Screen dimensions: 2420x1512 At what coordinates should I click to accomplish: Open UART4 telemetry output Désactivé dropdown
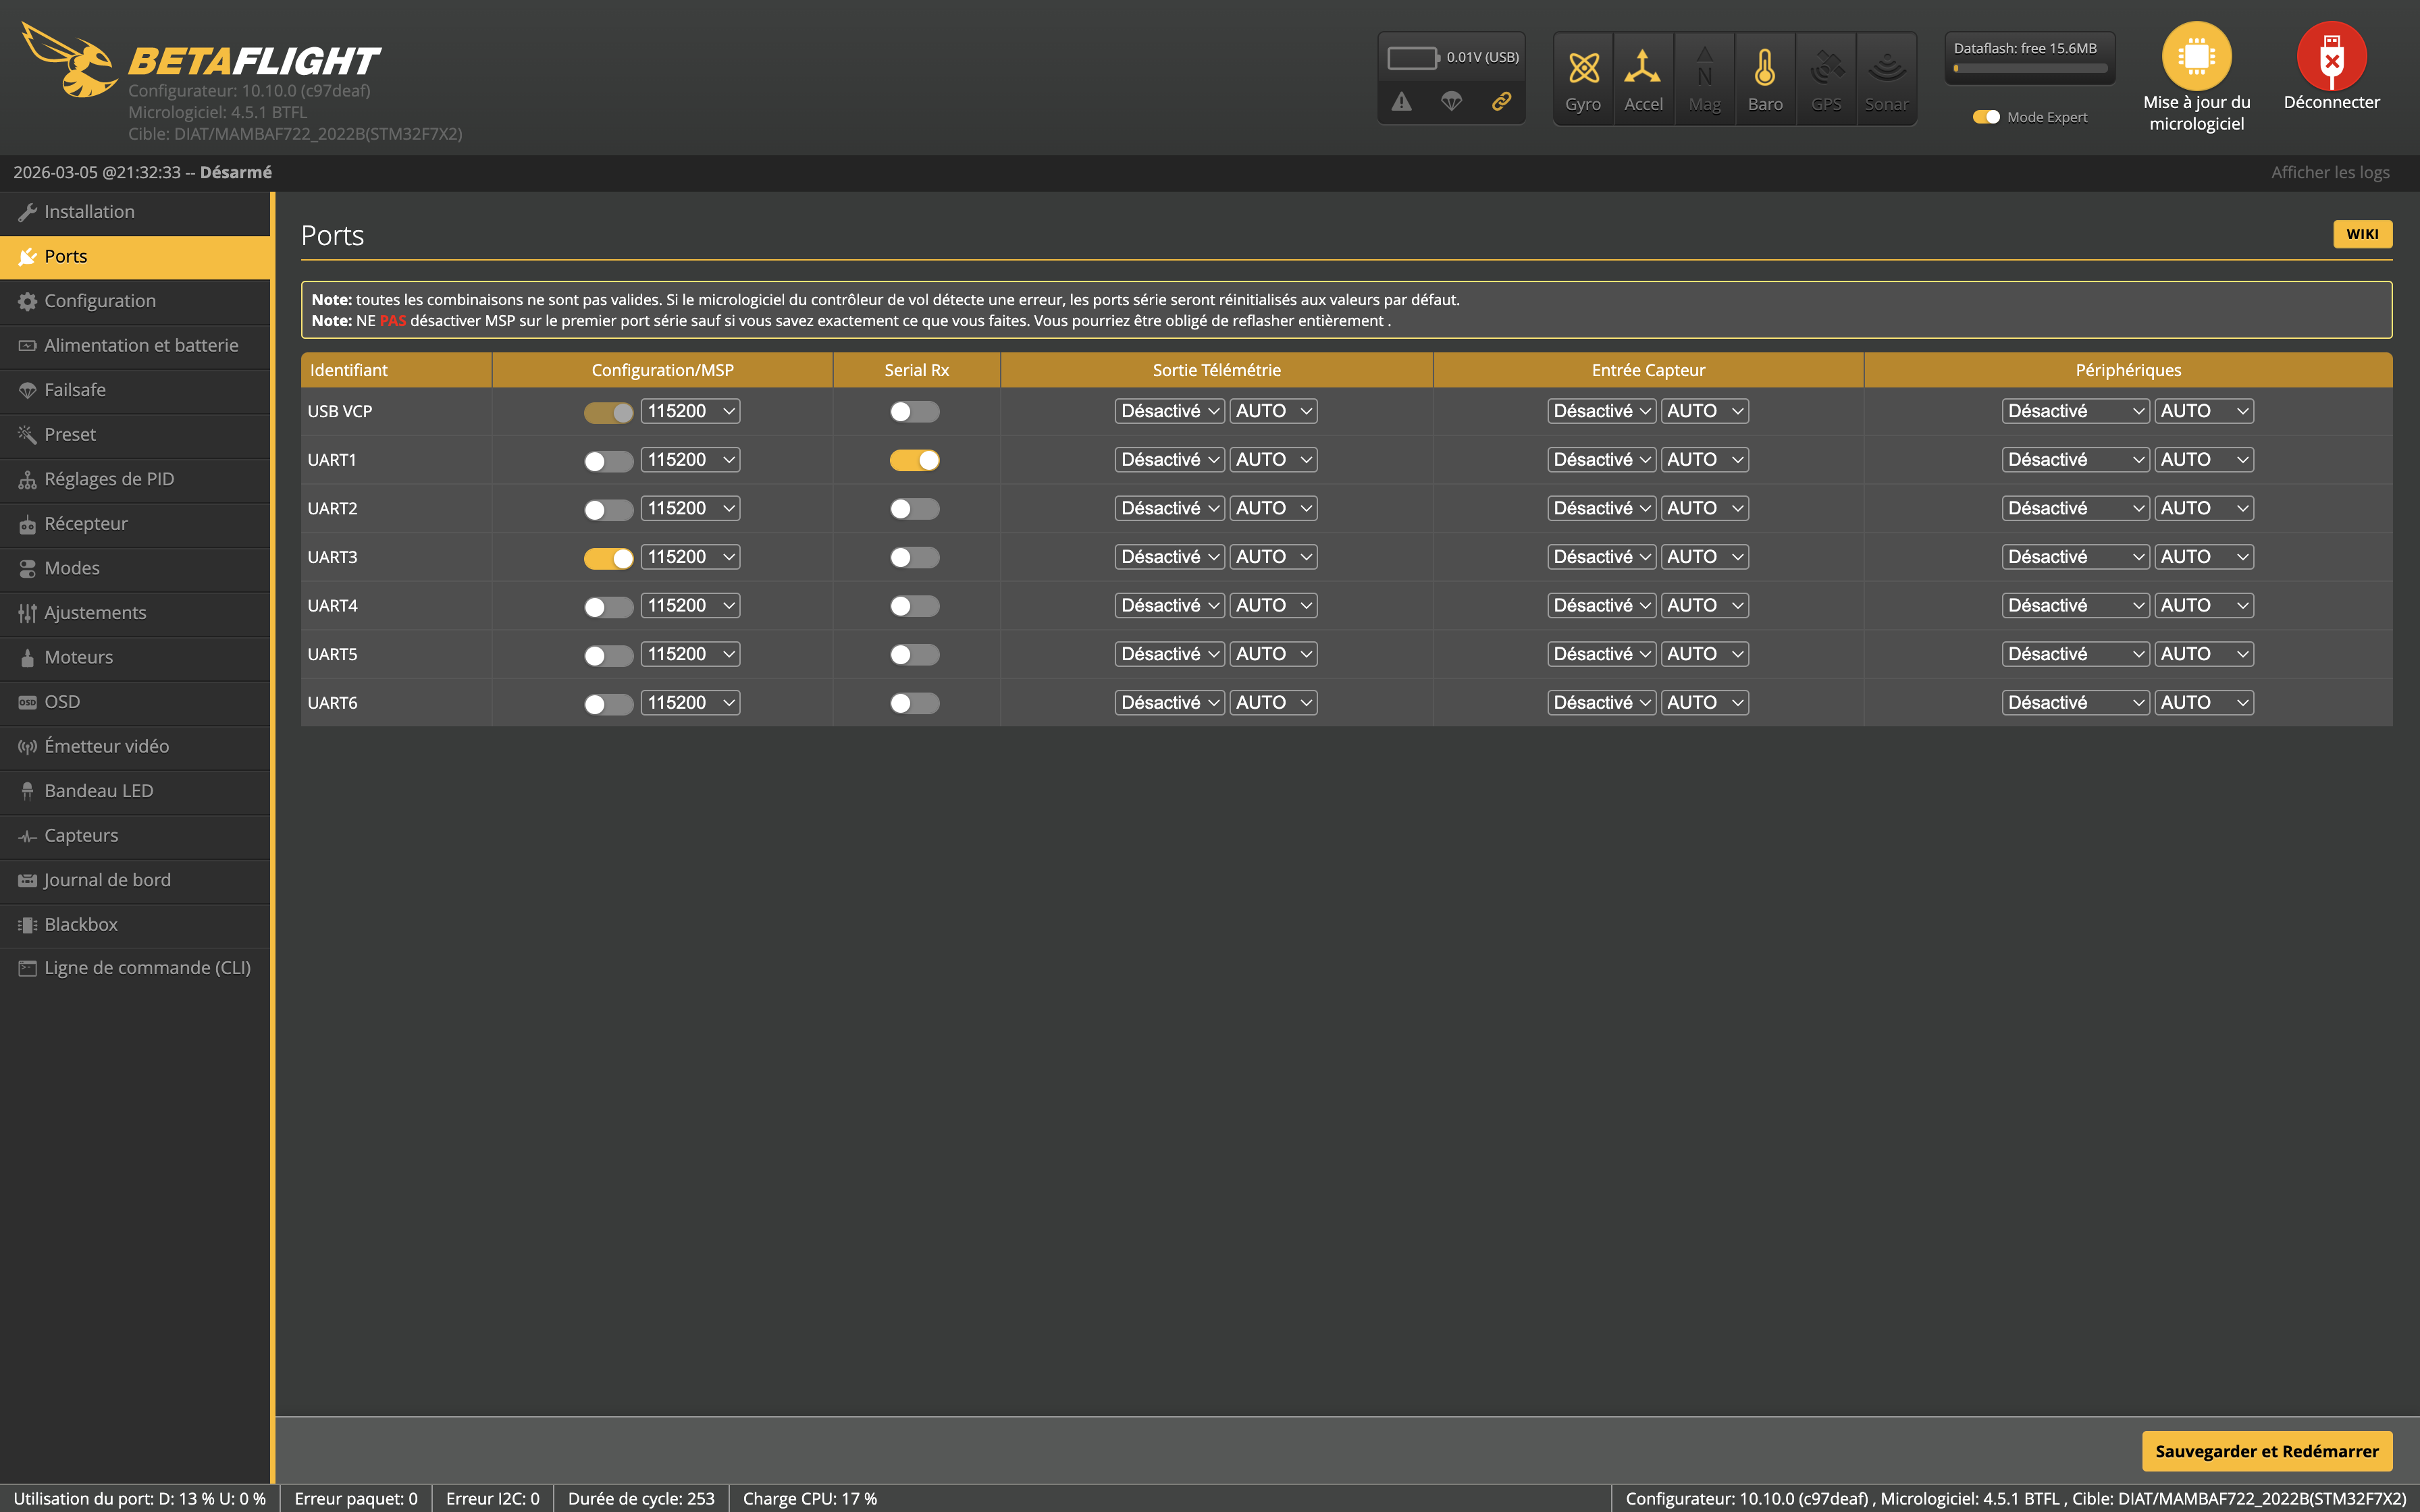pos(1169,606)
